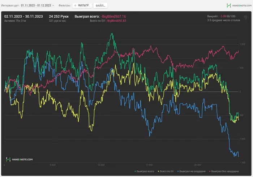Click the total won value -BigBlind507.16
253x177 pixels.
113,17
